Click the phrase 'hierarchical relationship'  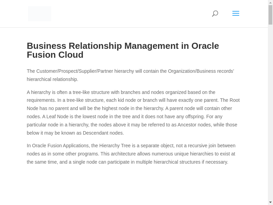tap(52, 79)
